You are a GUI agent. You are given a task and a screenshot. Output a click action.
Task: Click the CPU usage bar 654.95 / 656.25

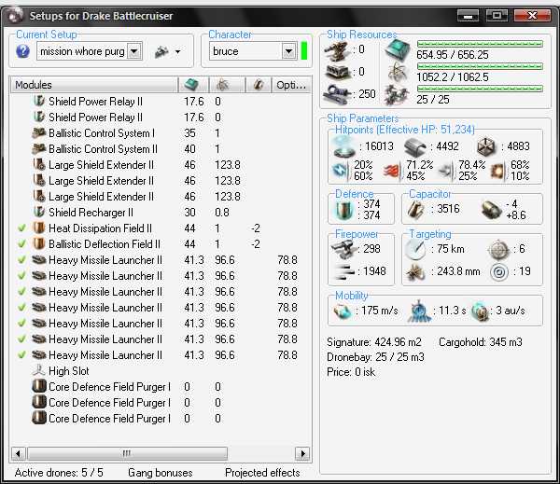click(480, 44)
